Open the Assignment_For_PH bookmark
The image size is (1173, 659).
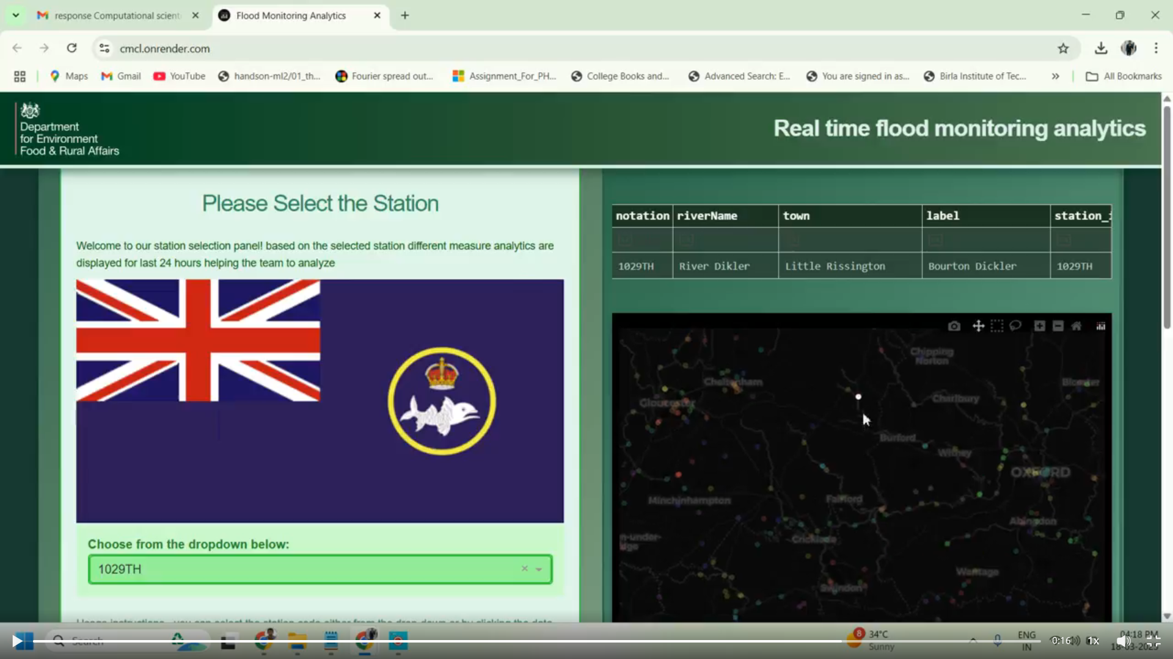(505, 76)
